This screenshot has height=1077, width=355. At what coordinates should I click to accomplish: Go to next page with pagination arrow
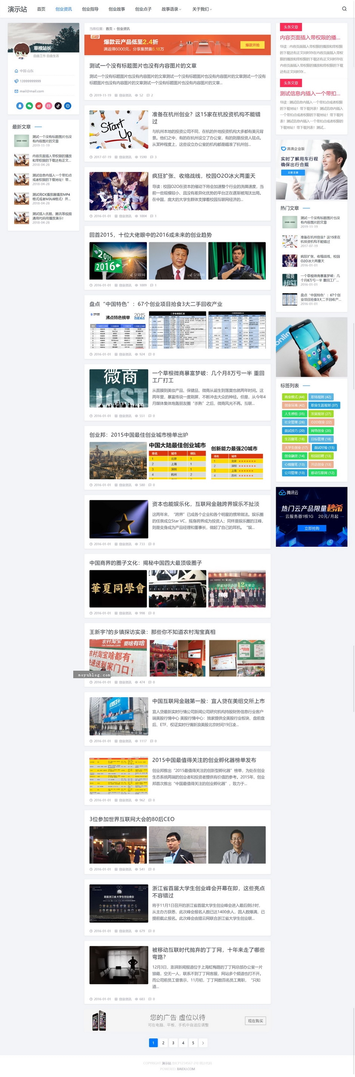203,1043
